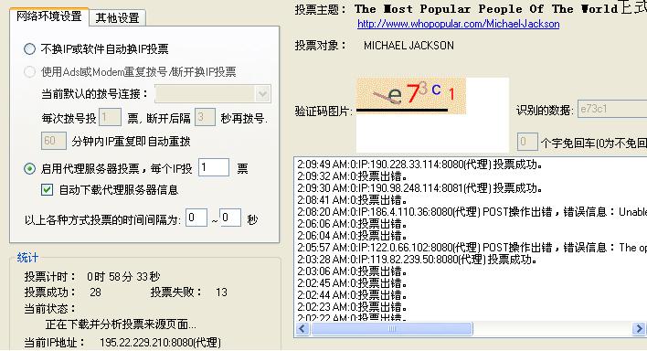Screen dimensions: 647x351
Task: Click the 投票失败 count 13
Action: [x=221, y=292]
